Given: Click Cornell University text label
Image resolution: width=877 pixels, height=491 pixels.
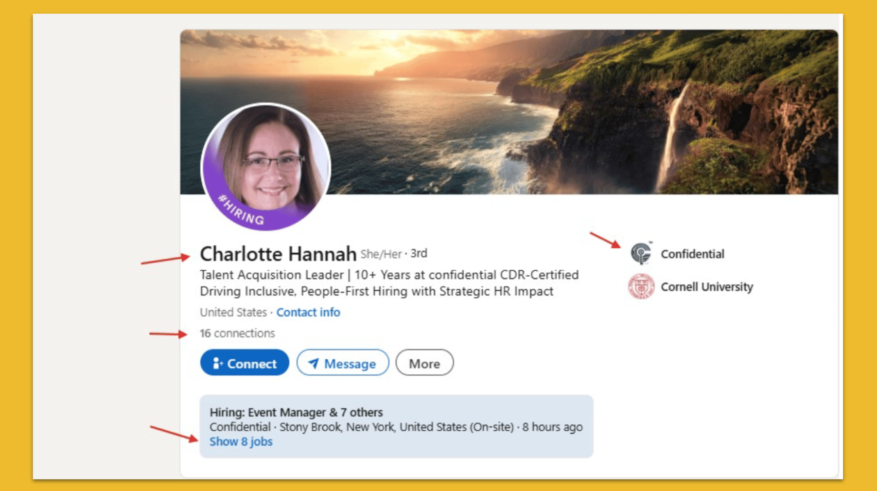Looking at the screenshot, I should 707,287.
